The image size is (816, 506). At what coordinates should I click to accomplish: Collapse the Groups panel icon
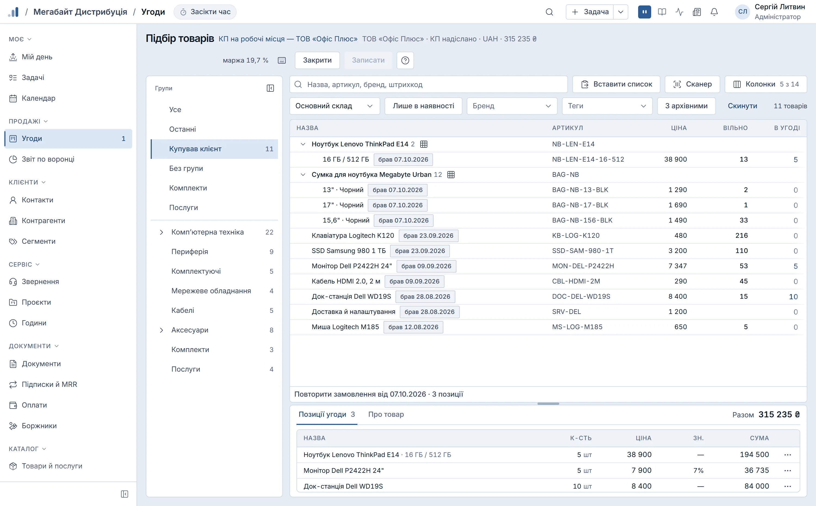(x=270, y=88)
